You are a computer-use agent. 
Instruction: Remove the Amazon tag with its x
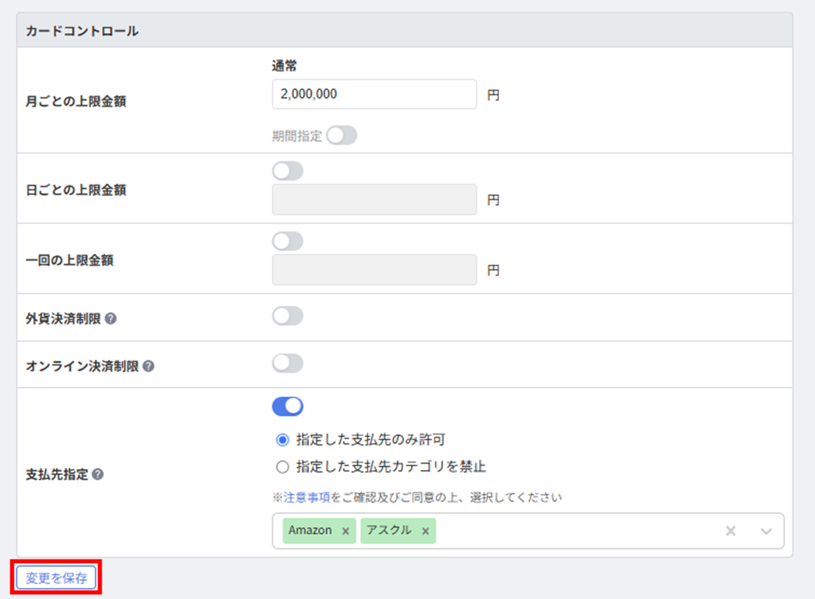(346, 531)
